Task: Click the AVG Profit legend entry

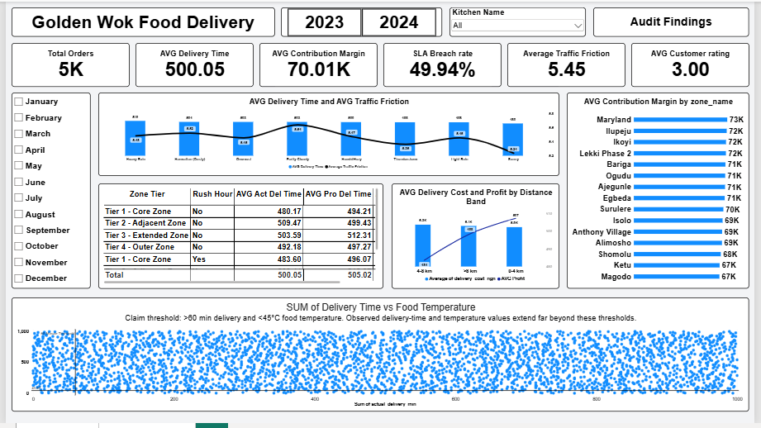Action: (x=511, y=278)
